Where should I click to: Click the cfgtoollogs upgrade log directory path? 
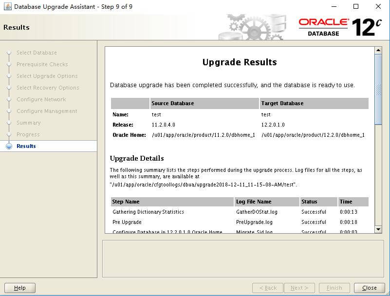[203, 185]
